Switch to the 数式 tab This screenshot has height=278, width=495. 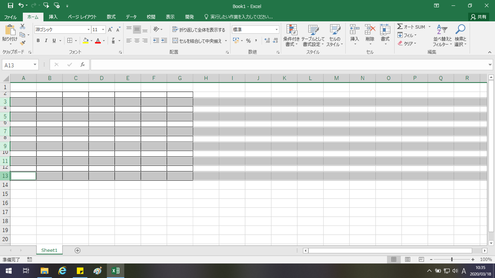(x=111, y=17)
